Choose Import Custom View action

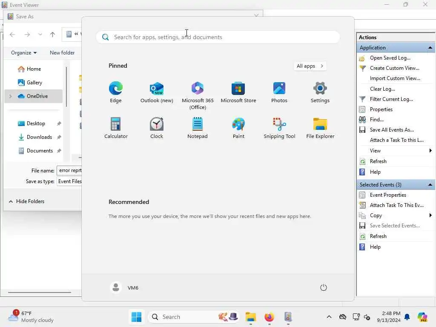tap(395, 78)
